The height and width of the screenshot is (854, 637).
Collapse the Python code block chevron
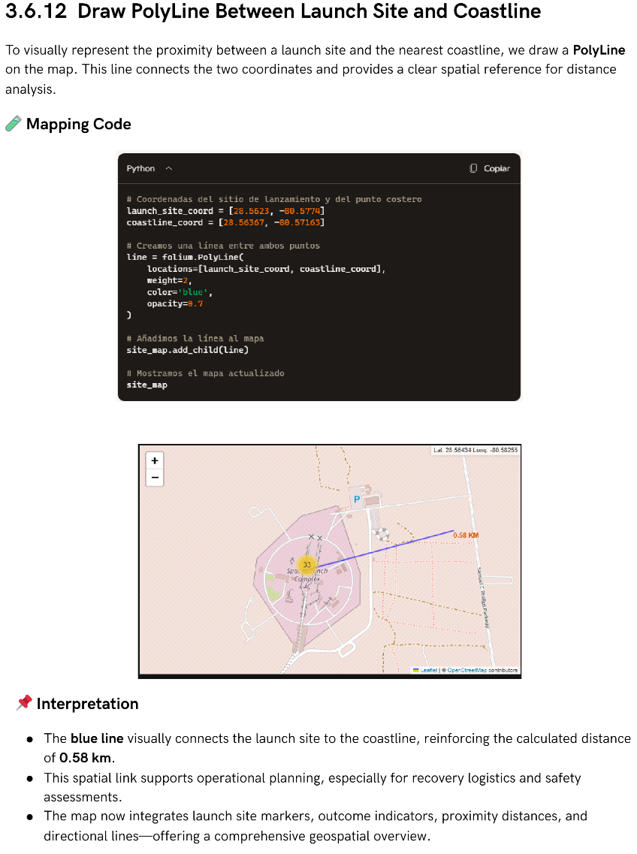click(169, 168)
